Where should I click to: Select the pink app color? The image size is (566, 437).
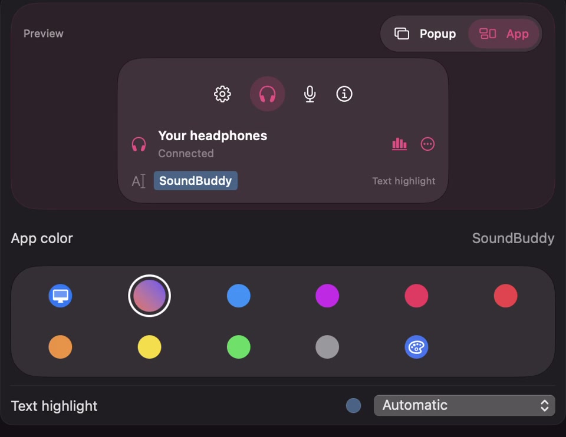point(417,296)
